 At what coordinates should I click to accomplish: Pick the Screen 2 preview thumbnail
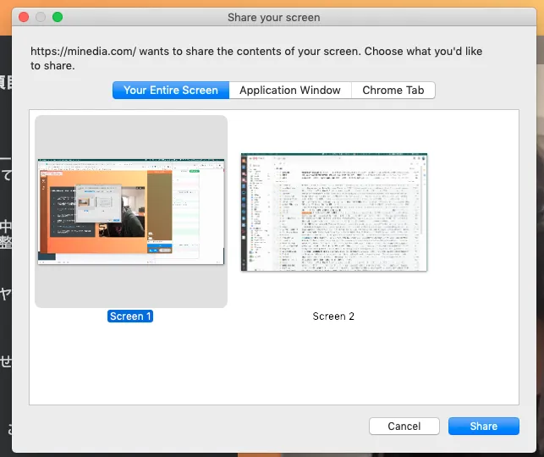coord(333,212)
